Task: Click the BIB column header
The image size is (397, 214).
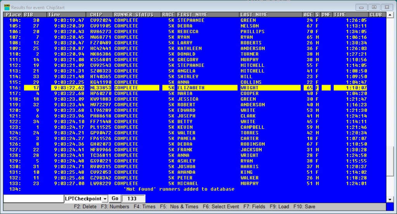Action: (x=35, y=15)
